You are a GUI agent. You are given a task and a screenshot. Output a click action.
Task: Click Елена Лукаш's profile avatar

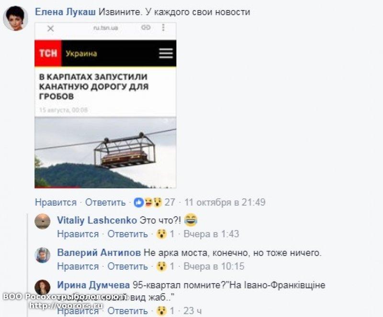(x=15, y=18)
